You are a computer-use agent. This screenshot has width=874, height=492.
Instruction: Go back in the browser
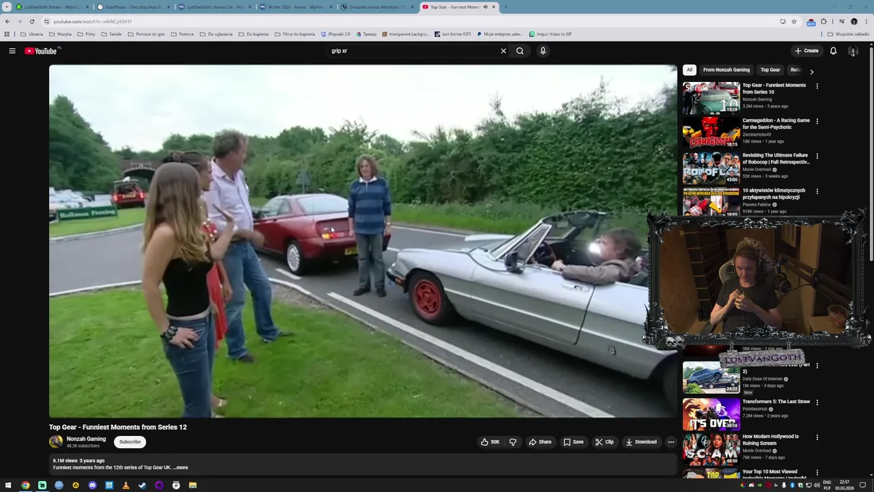point(8,21)
